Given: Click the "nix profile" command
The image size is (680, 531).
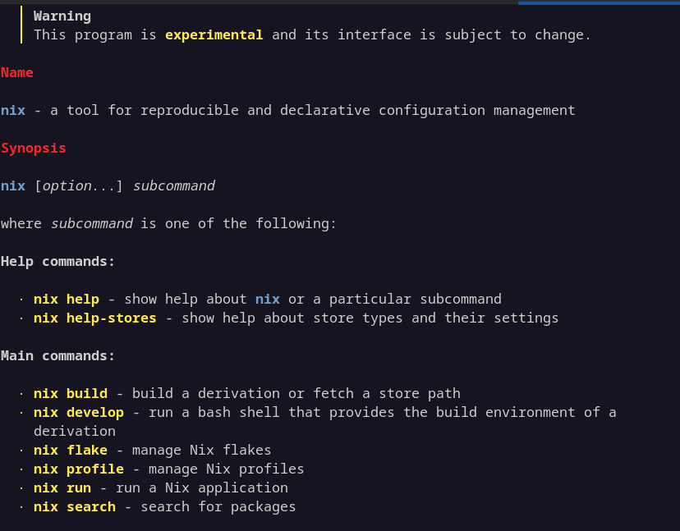Looking at the screenshot, I should click(x=78, y=469).
